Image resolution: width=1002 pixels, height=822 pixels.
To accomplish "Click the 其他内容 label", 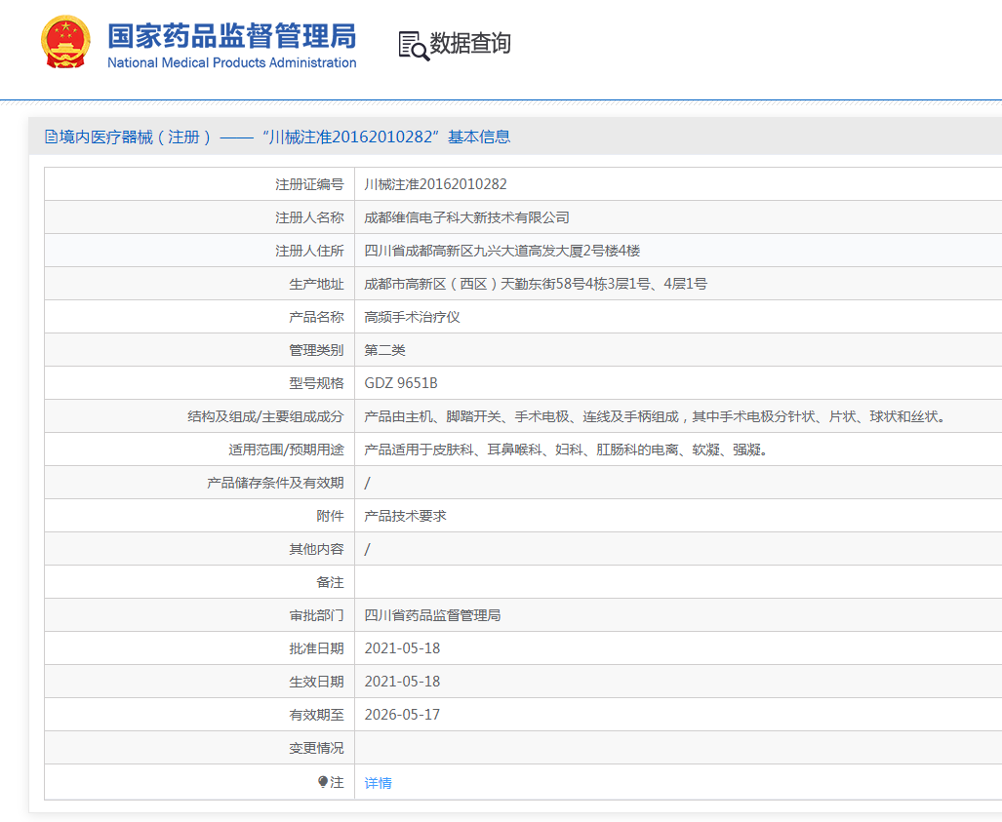I will [x=316, y=549].
